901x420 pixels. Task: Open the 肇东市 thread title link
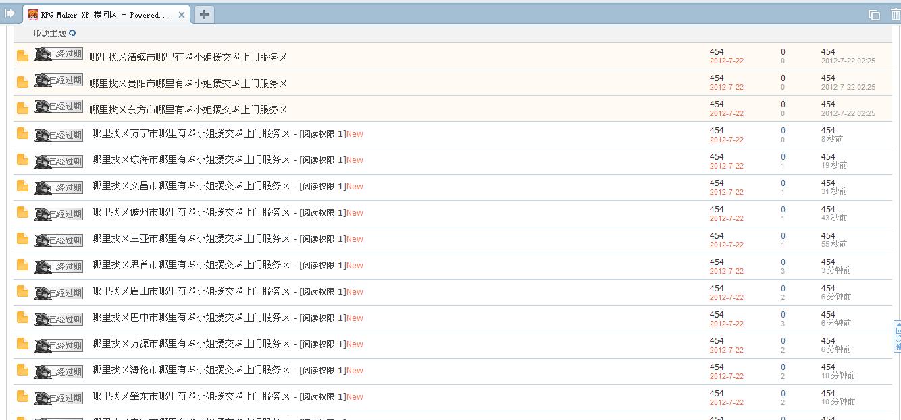(191, 396)
